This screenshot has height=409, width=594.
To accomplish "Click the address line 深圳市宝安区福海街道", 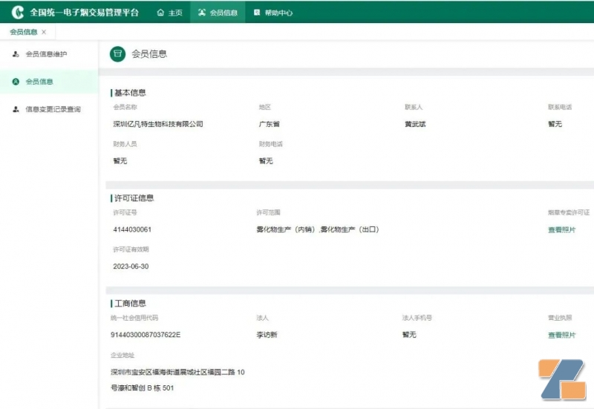I will click(x=177, y=373).
